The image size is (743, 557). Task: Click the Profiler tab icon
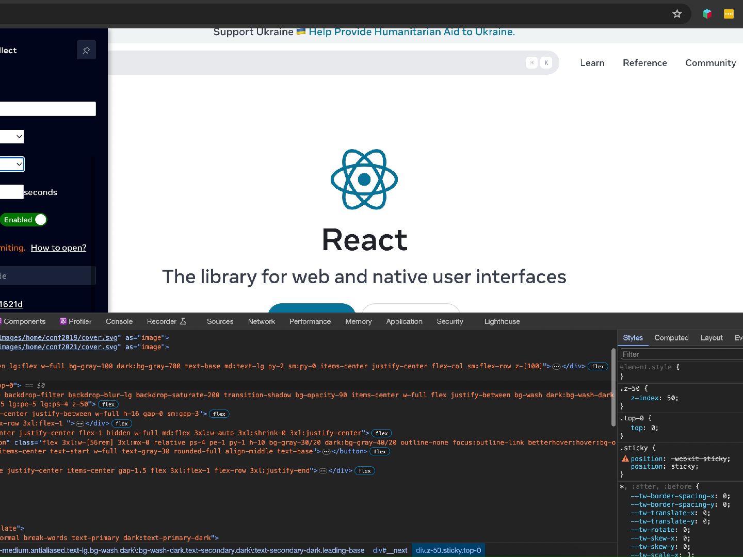pyautogui.click(x=63, y=321)
